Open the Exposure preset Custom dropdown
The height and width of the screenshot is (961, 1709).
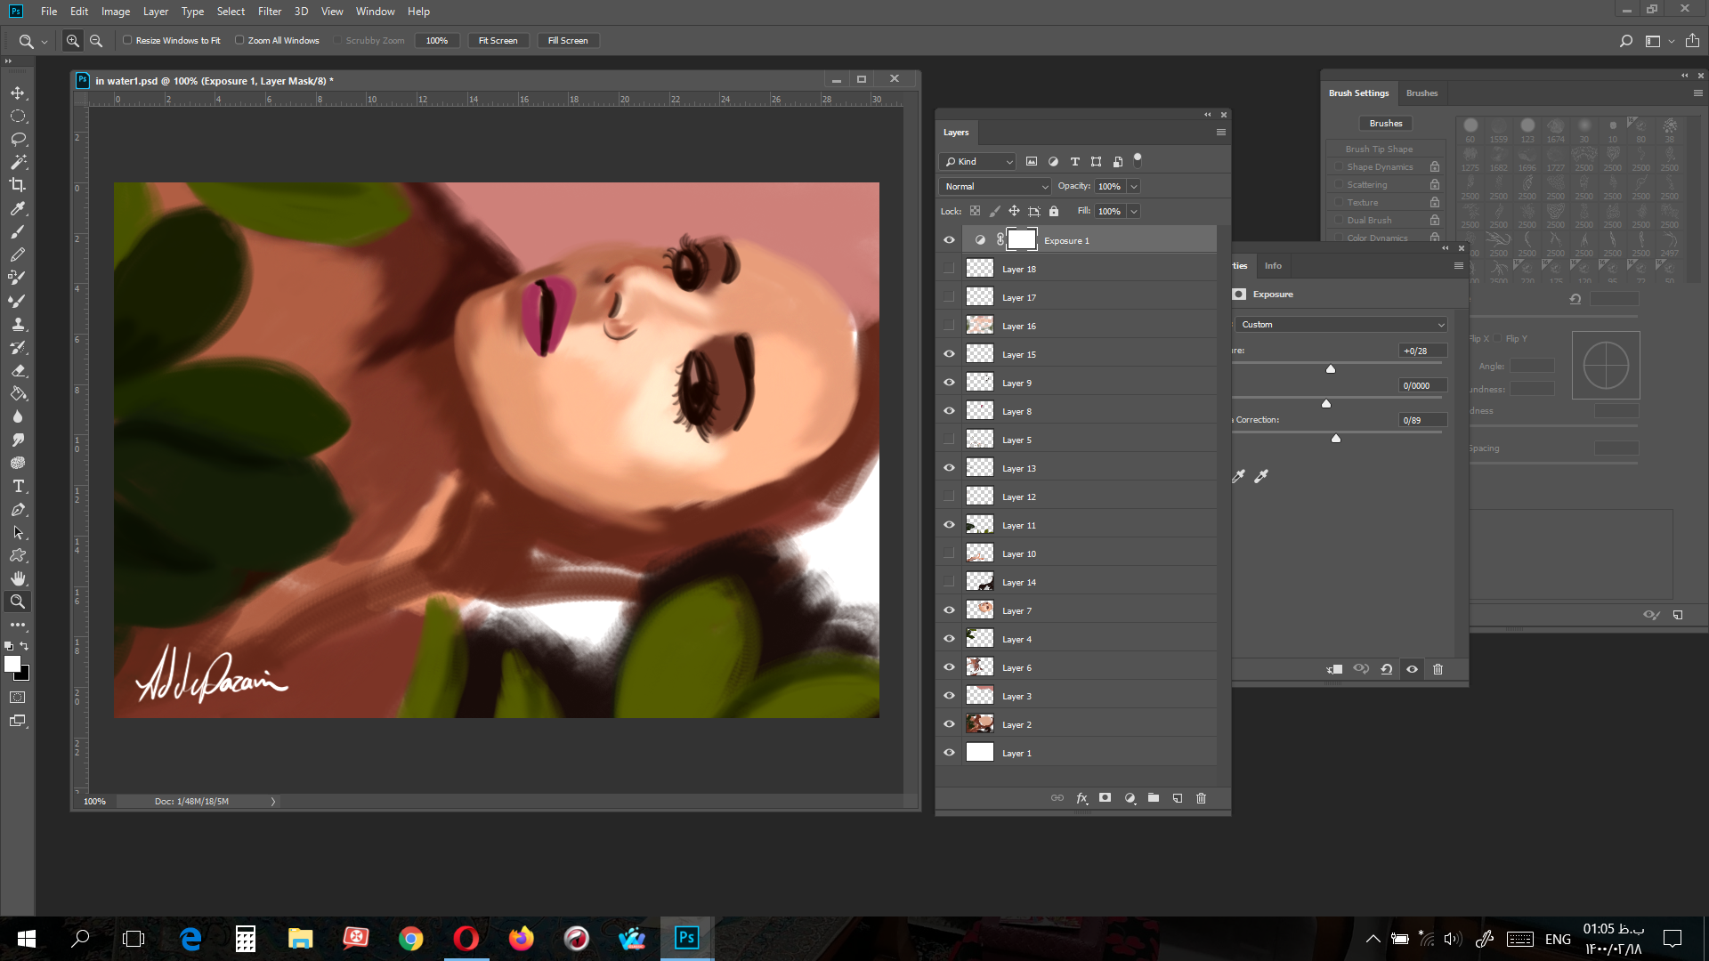coord(1340,325)
